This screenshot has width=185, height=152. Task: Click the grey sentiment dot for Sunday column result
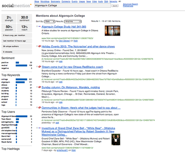[37, 87]
